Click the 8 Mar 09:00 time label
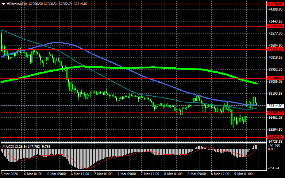Image resolution: width=285 pixels, height=178 pixels. (197, 174)
